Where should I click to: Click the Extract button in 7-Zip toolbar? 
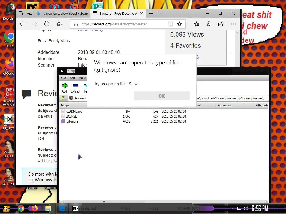coord(75,88)
